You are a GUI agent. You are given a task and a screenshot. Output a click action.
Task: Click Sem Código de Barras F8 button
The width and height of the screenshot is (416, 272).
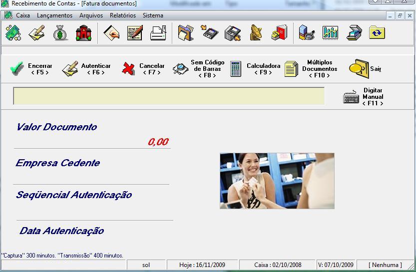[198, 69]
